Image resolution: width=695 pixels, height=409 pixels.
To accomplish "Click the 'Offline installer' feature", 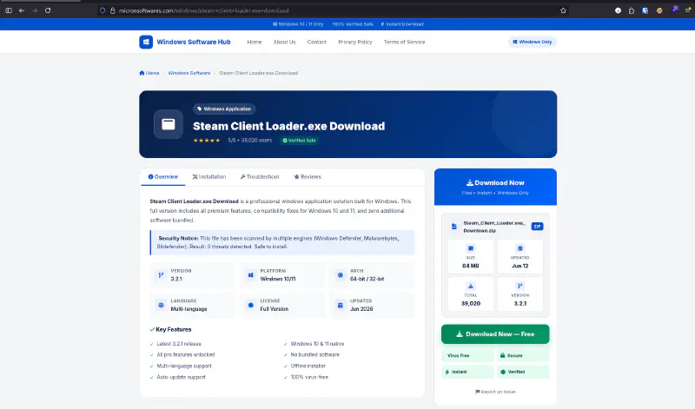I will click(x=308, y=366).
